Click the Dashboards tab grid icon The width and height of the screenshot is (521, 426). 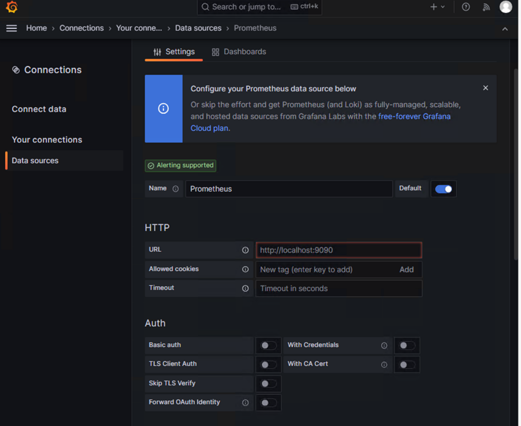215,52
